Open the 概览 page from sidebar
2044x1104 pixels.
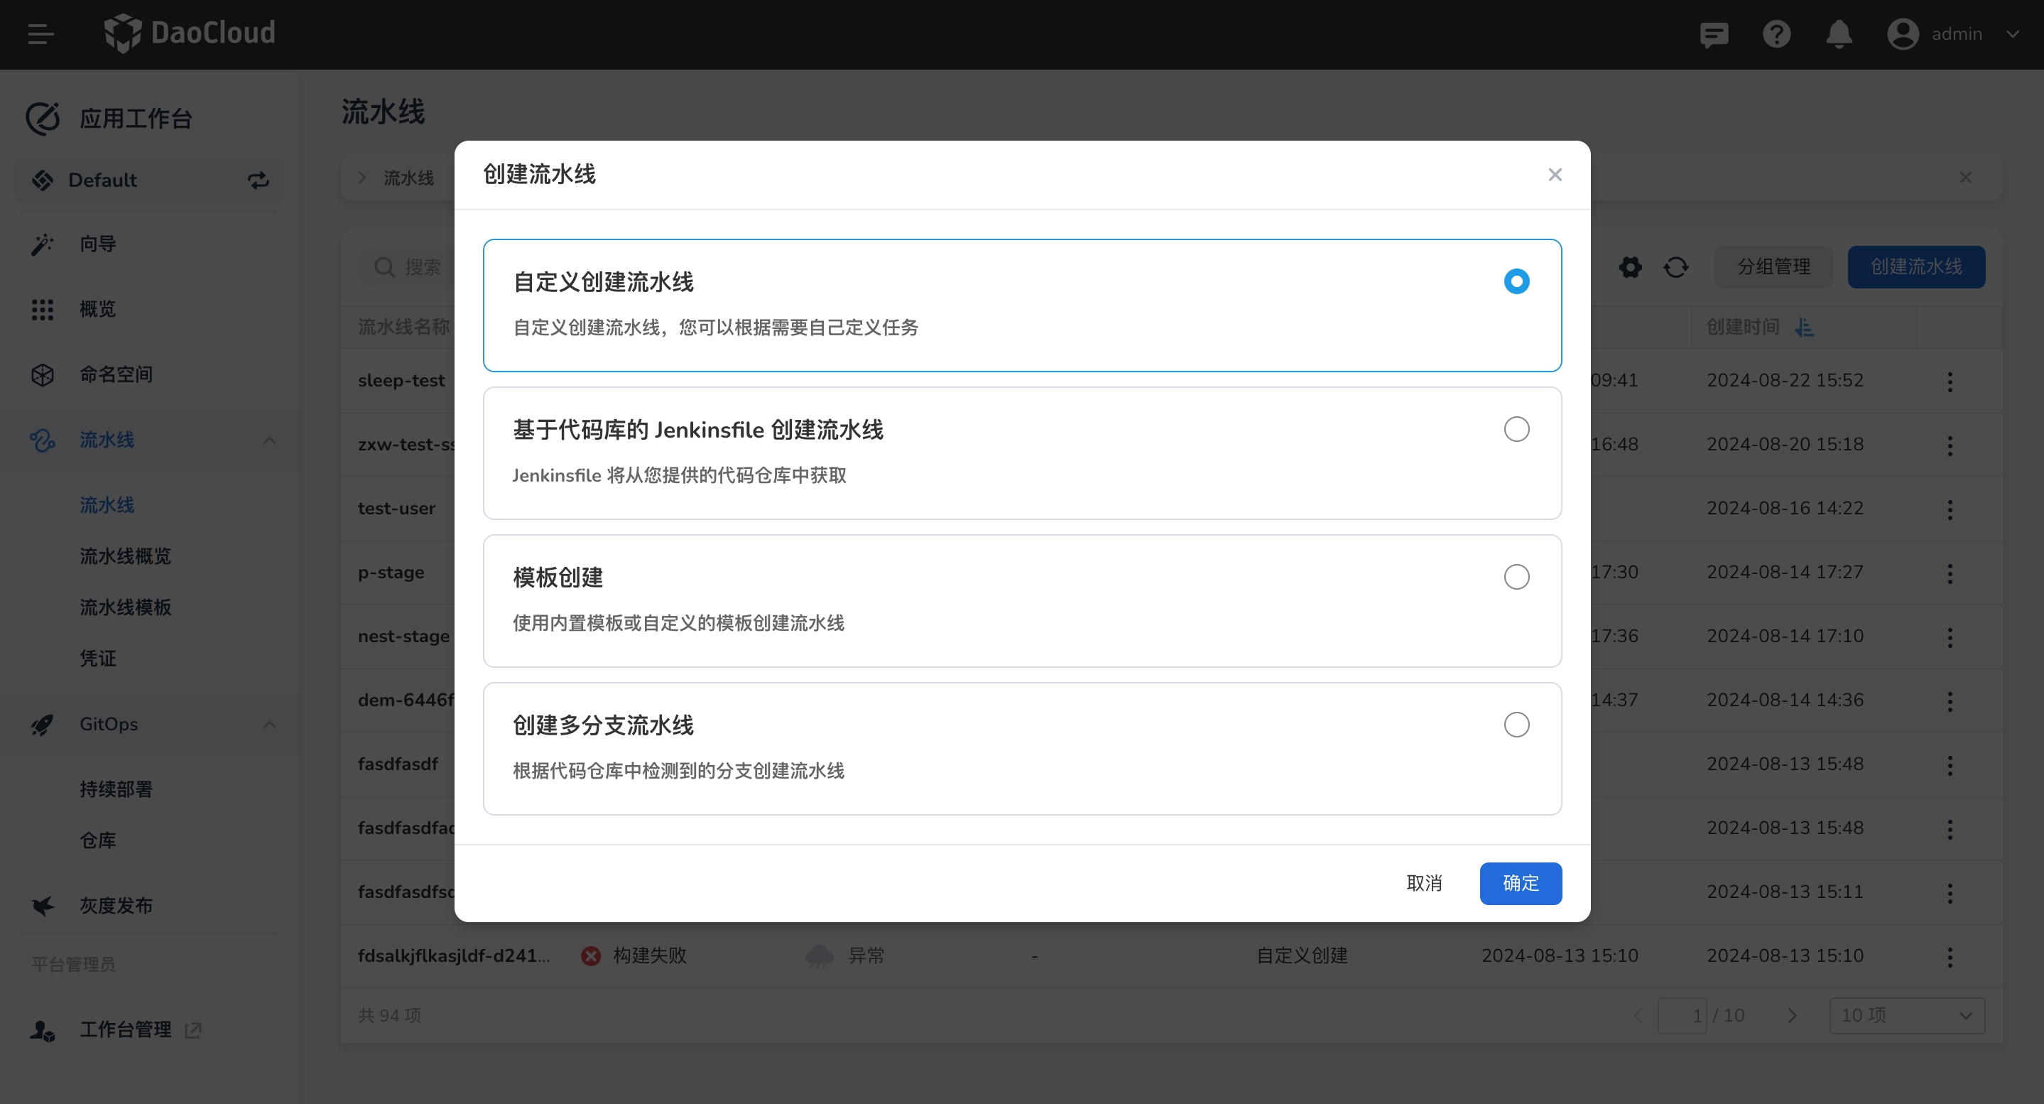pos(97,310)
